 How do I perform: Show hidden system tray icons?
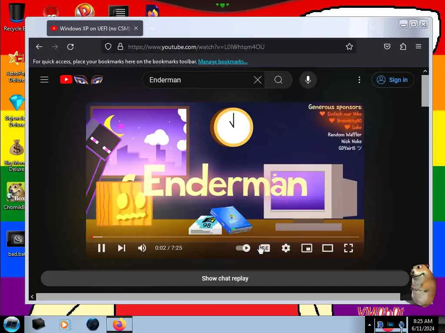pos(369,325)
